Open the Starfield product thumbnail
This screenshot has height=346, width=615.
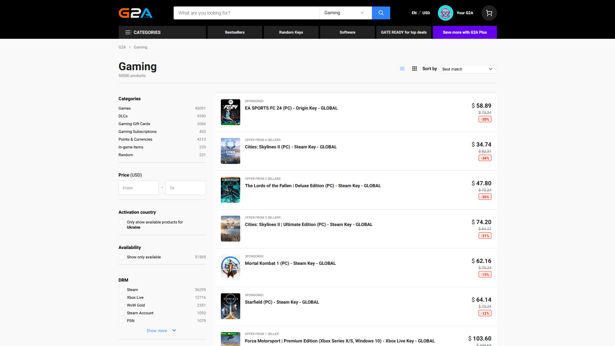pos(230,306)
